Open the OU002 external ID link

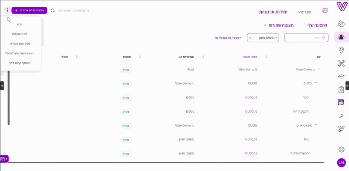click(x=253, y=125)
